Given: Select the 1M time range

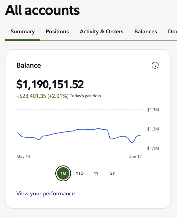Looking at the screenshot, I should pos(63,173).
